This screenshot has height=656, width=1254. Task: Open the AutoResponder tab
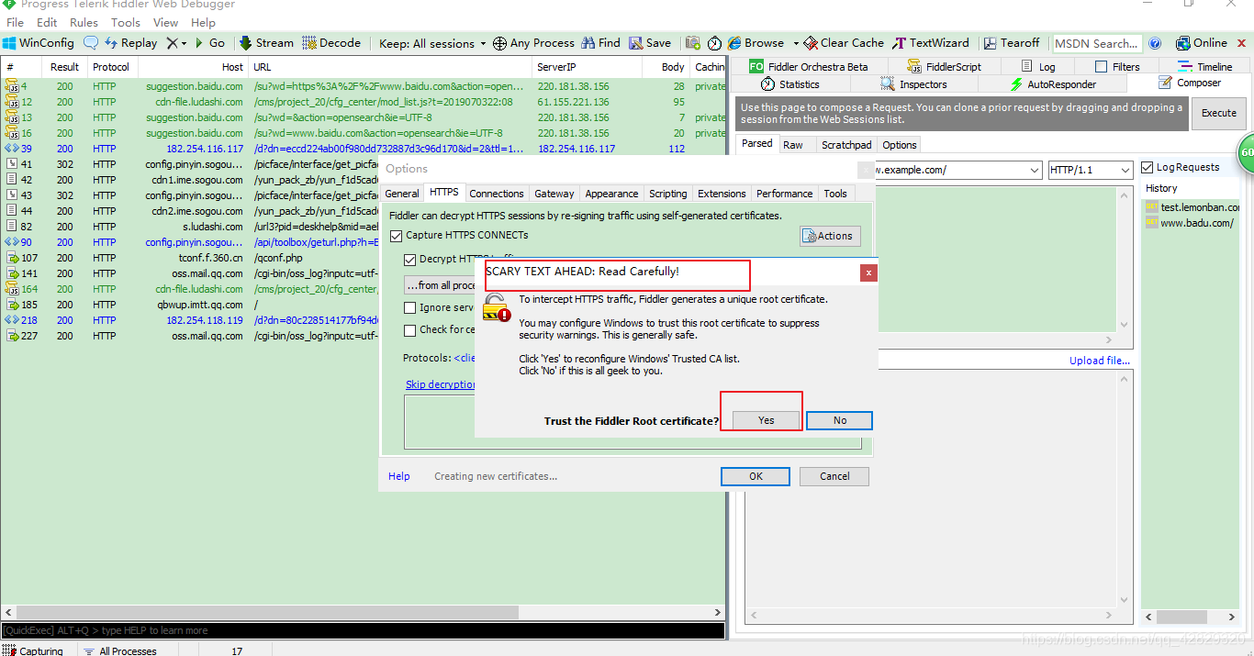click(1053, 83)
